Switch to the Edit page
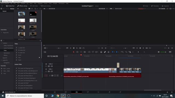Screen dimensions: 175x98 (x=77, y=92)
